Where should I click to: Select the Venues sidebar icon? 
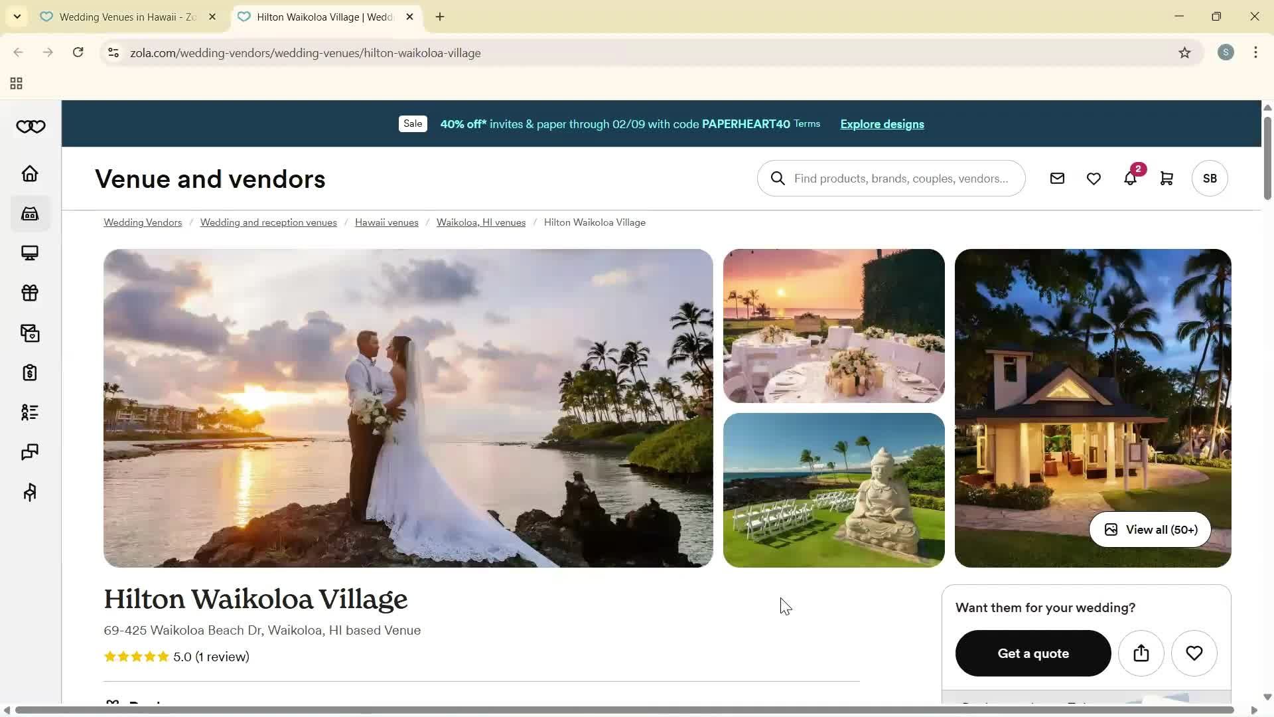pos(30,213)
